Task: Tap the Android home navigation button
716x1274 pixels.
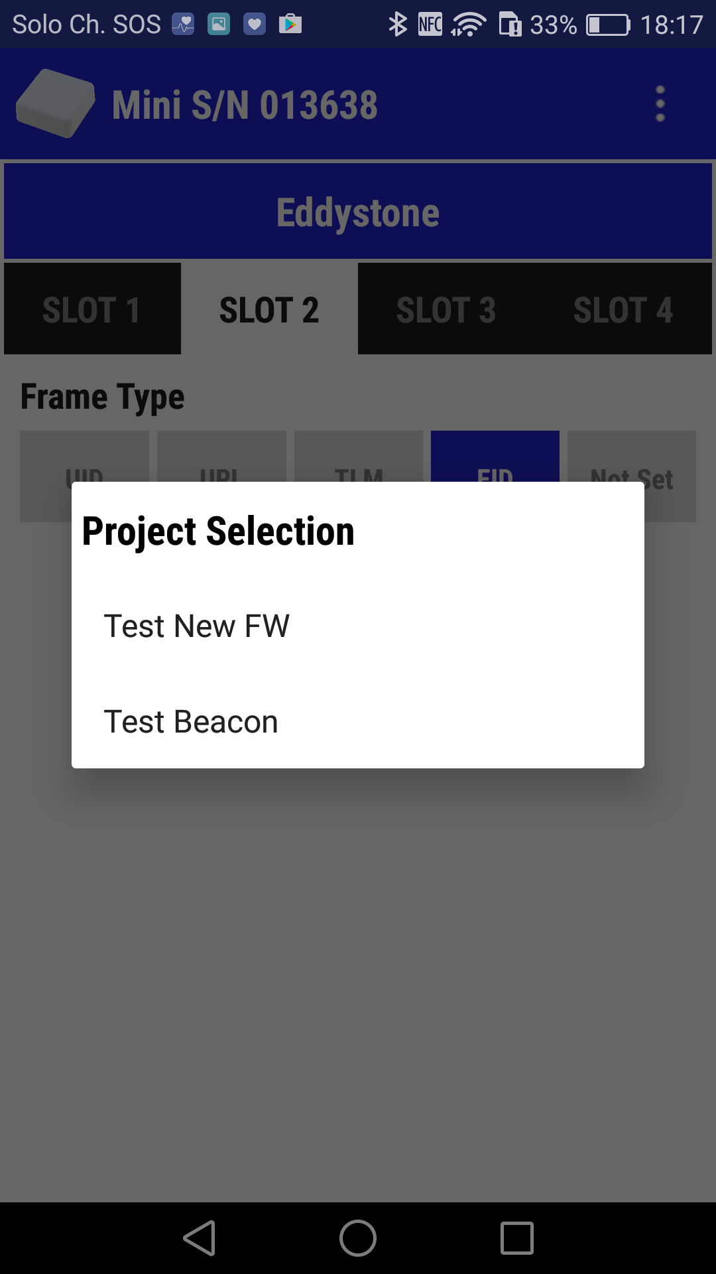Action: [x=358, y=1238]
